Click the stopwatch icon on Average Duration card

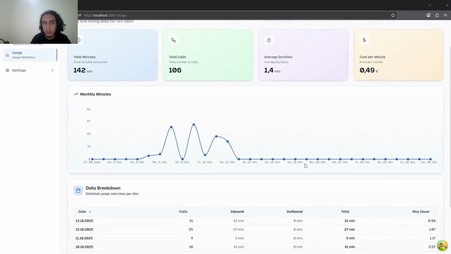(269, 40)
